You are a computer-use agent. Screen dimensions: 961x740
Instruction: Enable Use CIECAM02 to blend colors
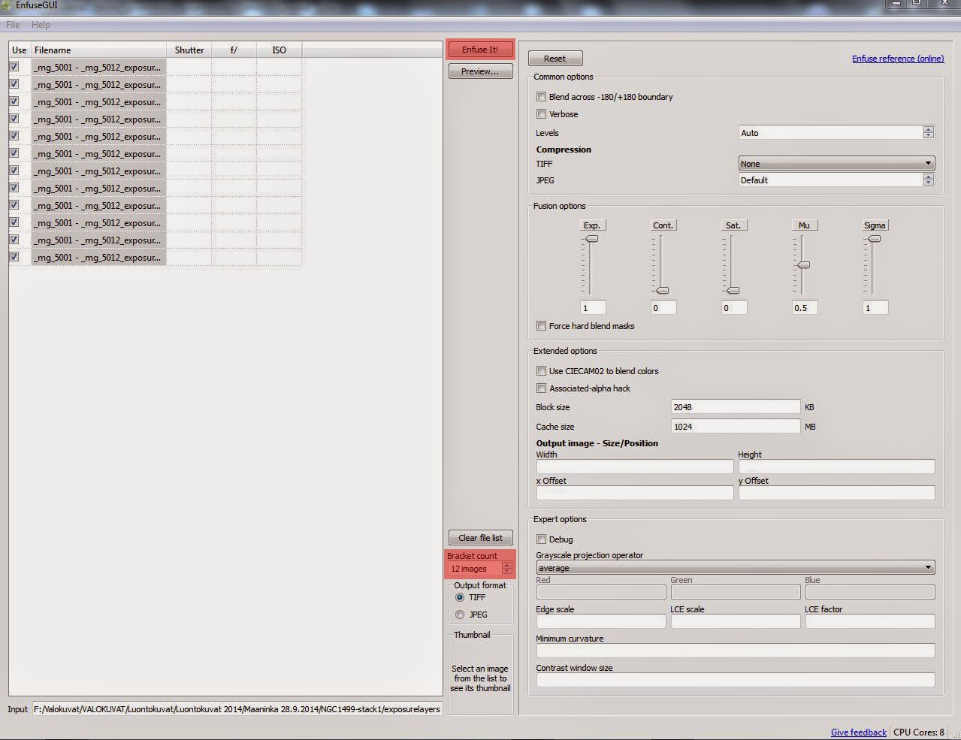point(541,370)
